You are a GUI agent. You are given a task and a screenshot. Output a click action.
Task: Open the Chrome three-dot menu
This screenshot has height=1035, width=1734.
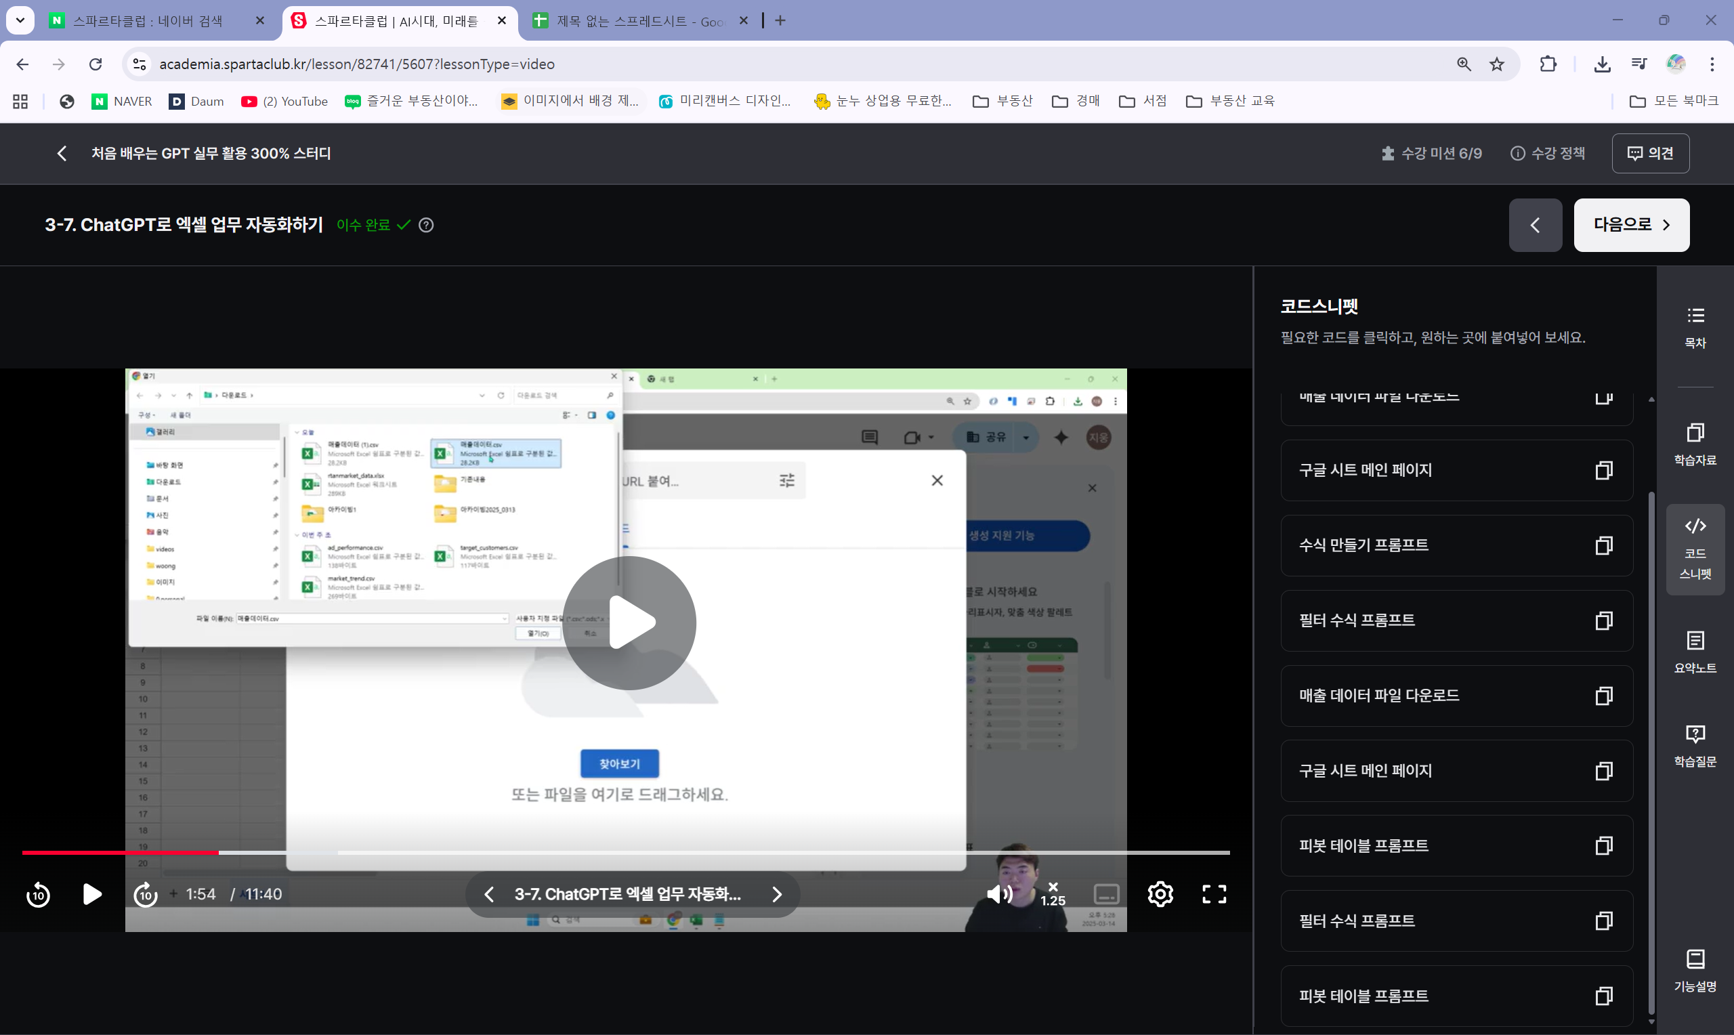pos(1712,64)
